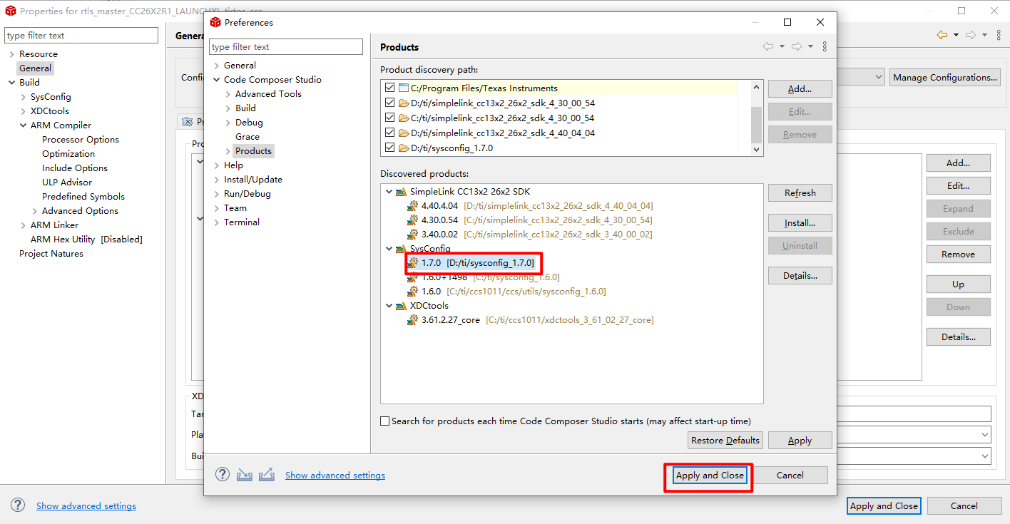Screen dimensions: 1010x524
Task: Click the import preferences icon in Preferences dialog
Action: [245, 475]
